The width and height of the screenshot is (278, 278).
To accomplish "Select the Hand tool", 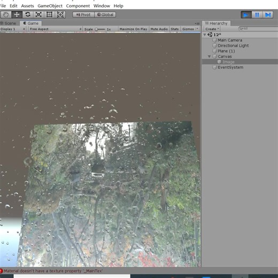I will [x=5, y=14].
